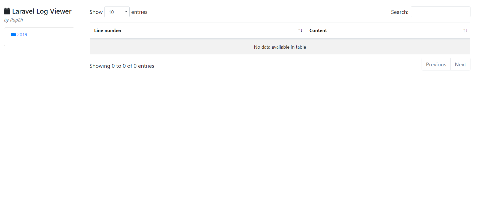This screenshot has width=480, height=204.
Task: Open the Show entries count dropdown
Action: pyautogui.click(x=117, y=12)
